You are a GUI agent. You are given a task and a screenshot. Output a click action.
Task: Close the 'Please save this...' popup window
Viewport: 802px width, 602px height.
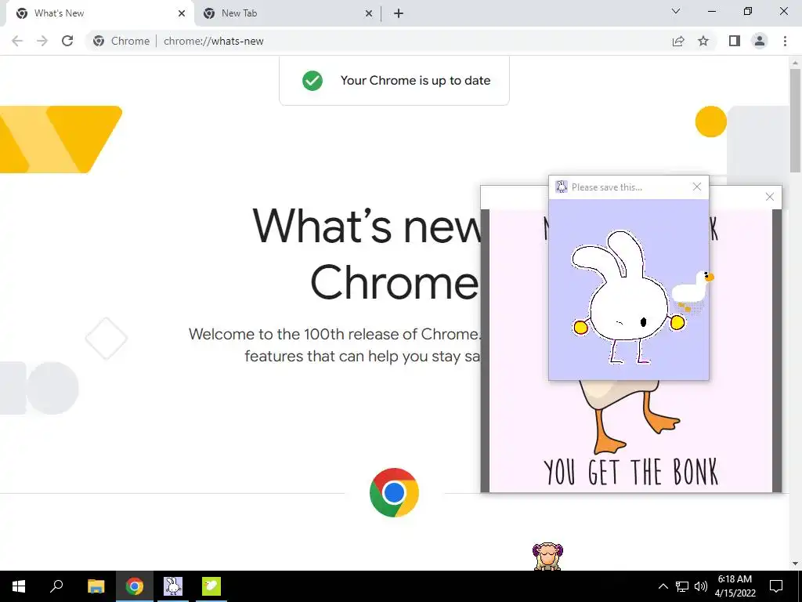coord(696,187)
